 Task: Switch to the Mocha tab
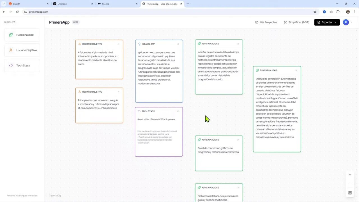pyautogui.click(x=107, y=4)
